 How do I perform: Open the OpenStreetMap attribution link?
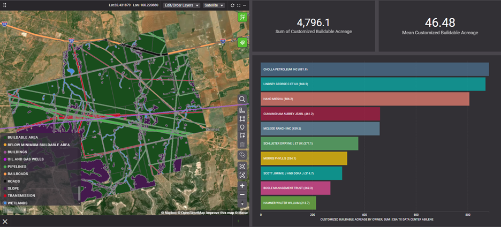point(192,213)
